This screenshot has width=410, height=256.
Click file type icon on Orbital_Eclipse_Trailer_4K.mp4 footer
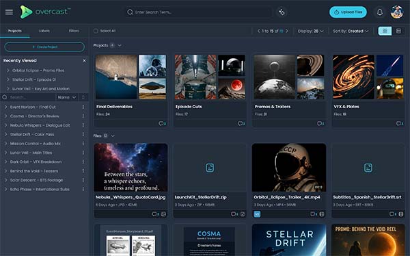[322, 214]
